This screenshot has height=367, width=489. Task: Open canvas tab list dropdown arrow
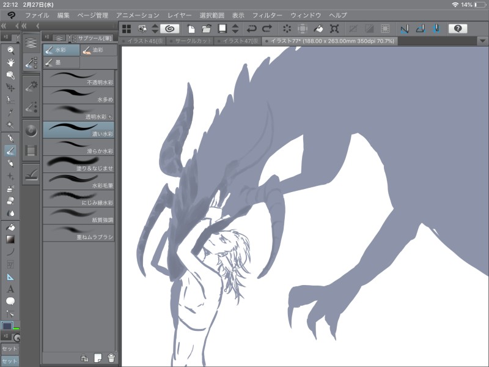(483, 41)
